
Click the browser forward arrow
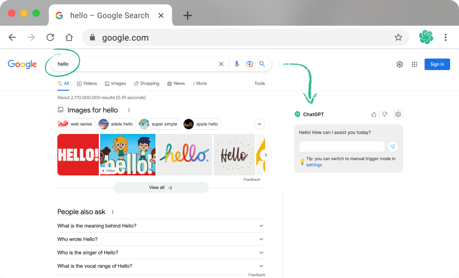(31, 37)
